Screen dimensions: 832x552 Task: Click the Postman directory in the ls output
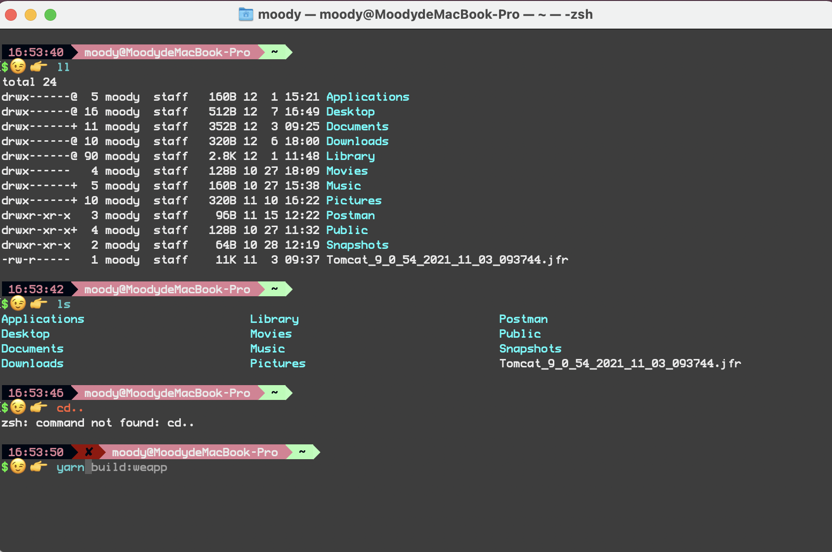(523, 319)
